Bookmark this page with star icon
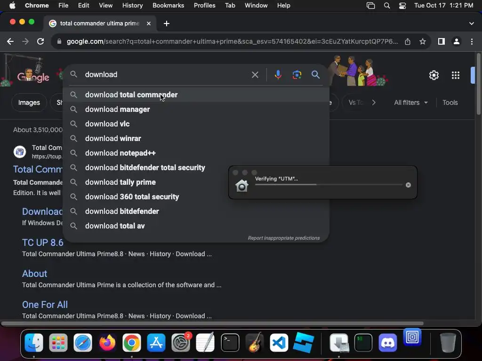Image resolution: width=482 pixels, height=361 pixels. (423, 41)
